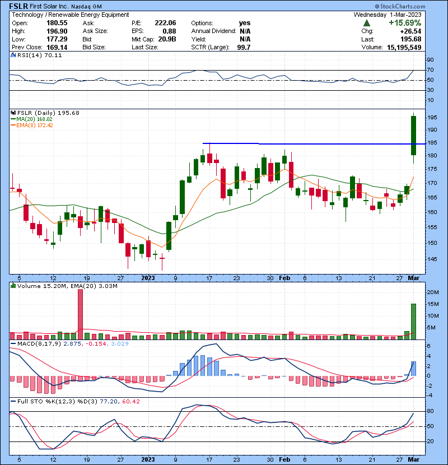Click the stochastic %D value 60.42
This screenshot has width=448, height=465.
point(130,402)
